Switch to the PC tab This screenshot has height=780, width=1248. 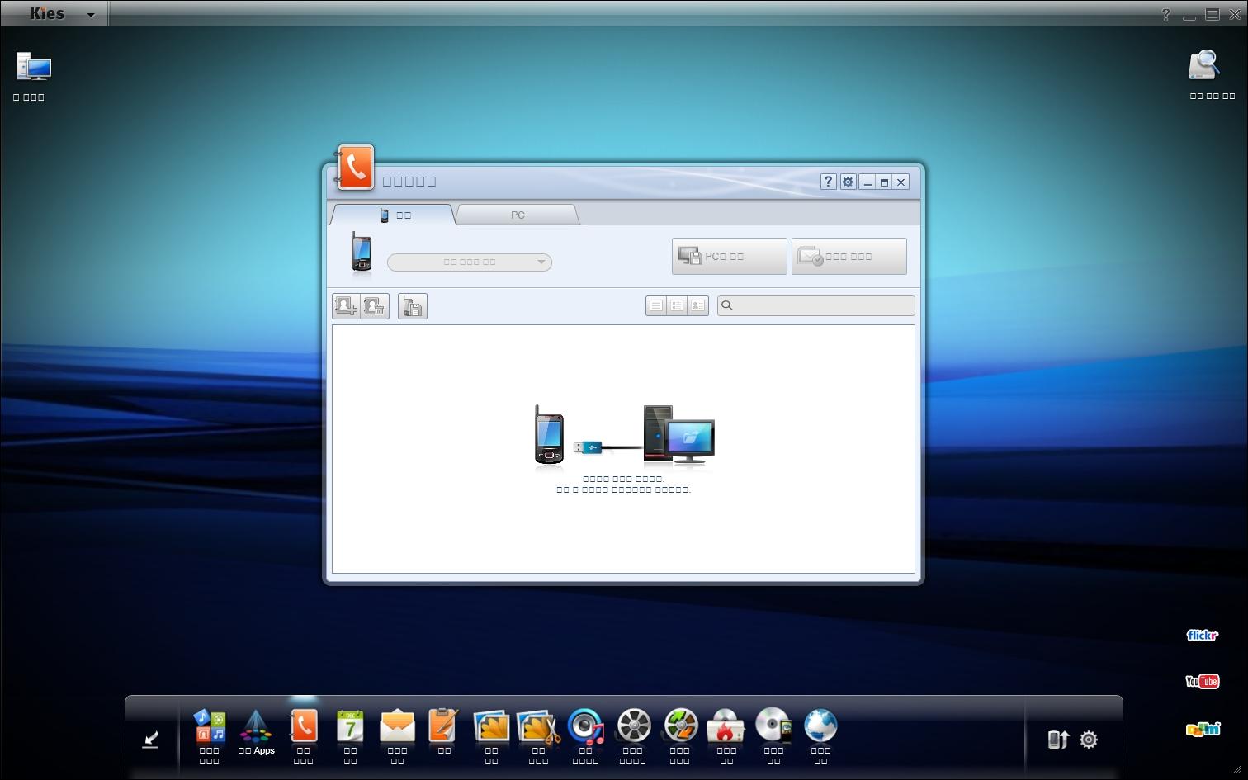click(518, 215)
